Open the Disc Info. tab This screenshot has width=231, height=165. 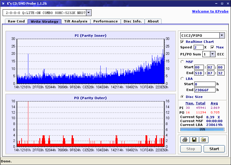click(132, 21)
